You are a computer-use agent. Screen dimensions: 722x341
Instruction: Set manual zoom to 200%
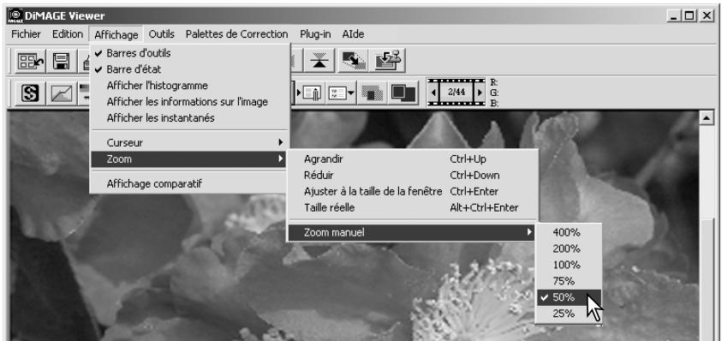tap(570, 248)
